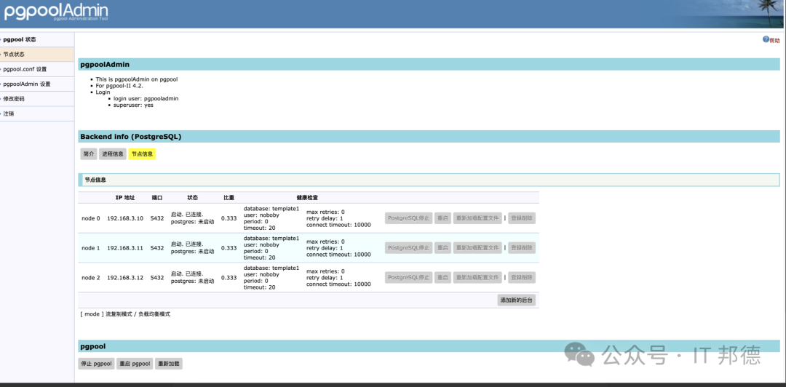Click node 1 port value 5432
Viewport: 786px width, 387px height.
[157, 248]
